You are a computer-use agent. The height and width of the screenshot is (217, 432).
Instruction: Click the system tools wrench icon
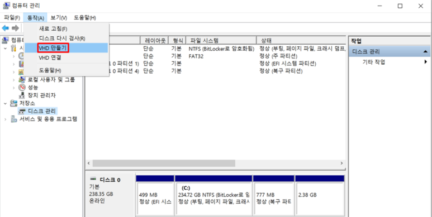tap(13, 48)
